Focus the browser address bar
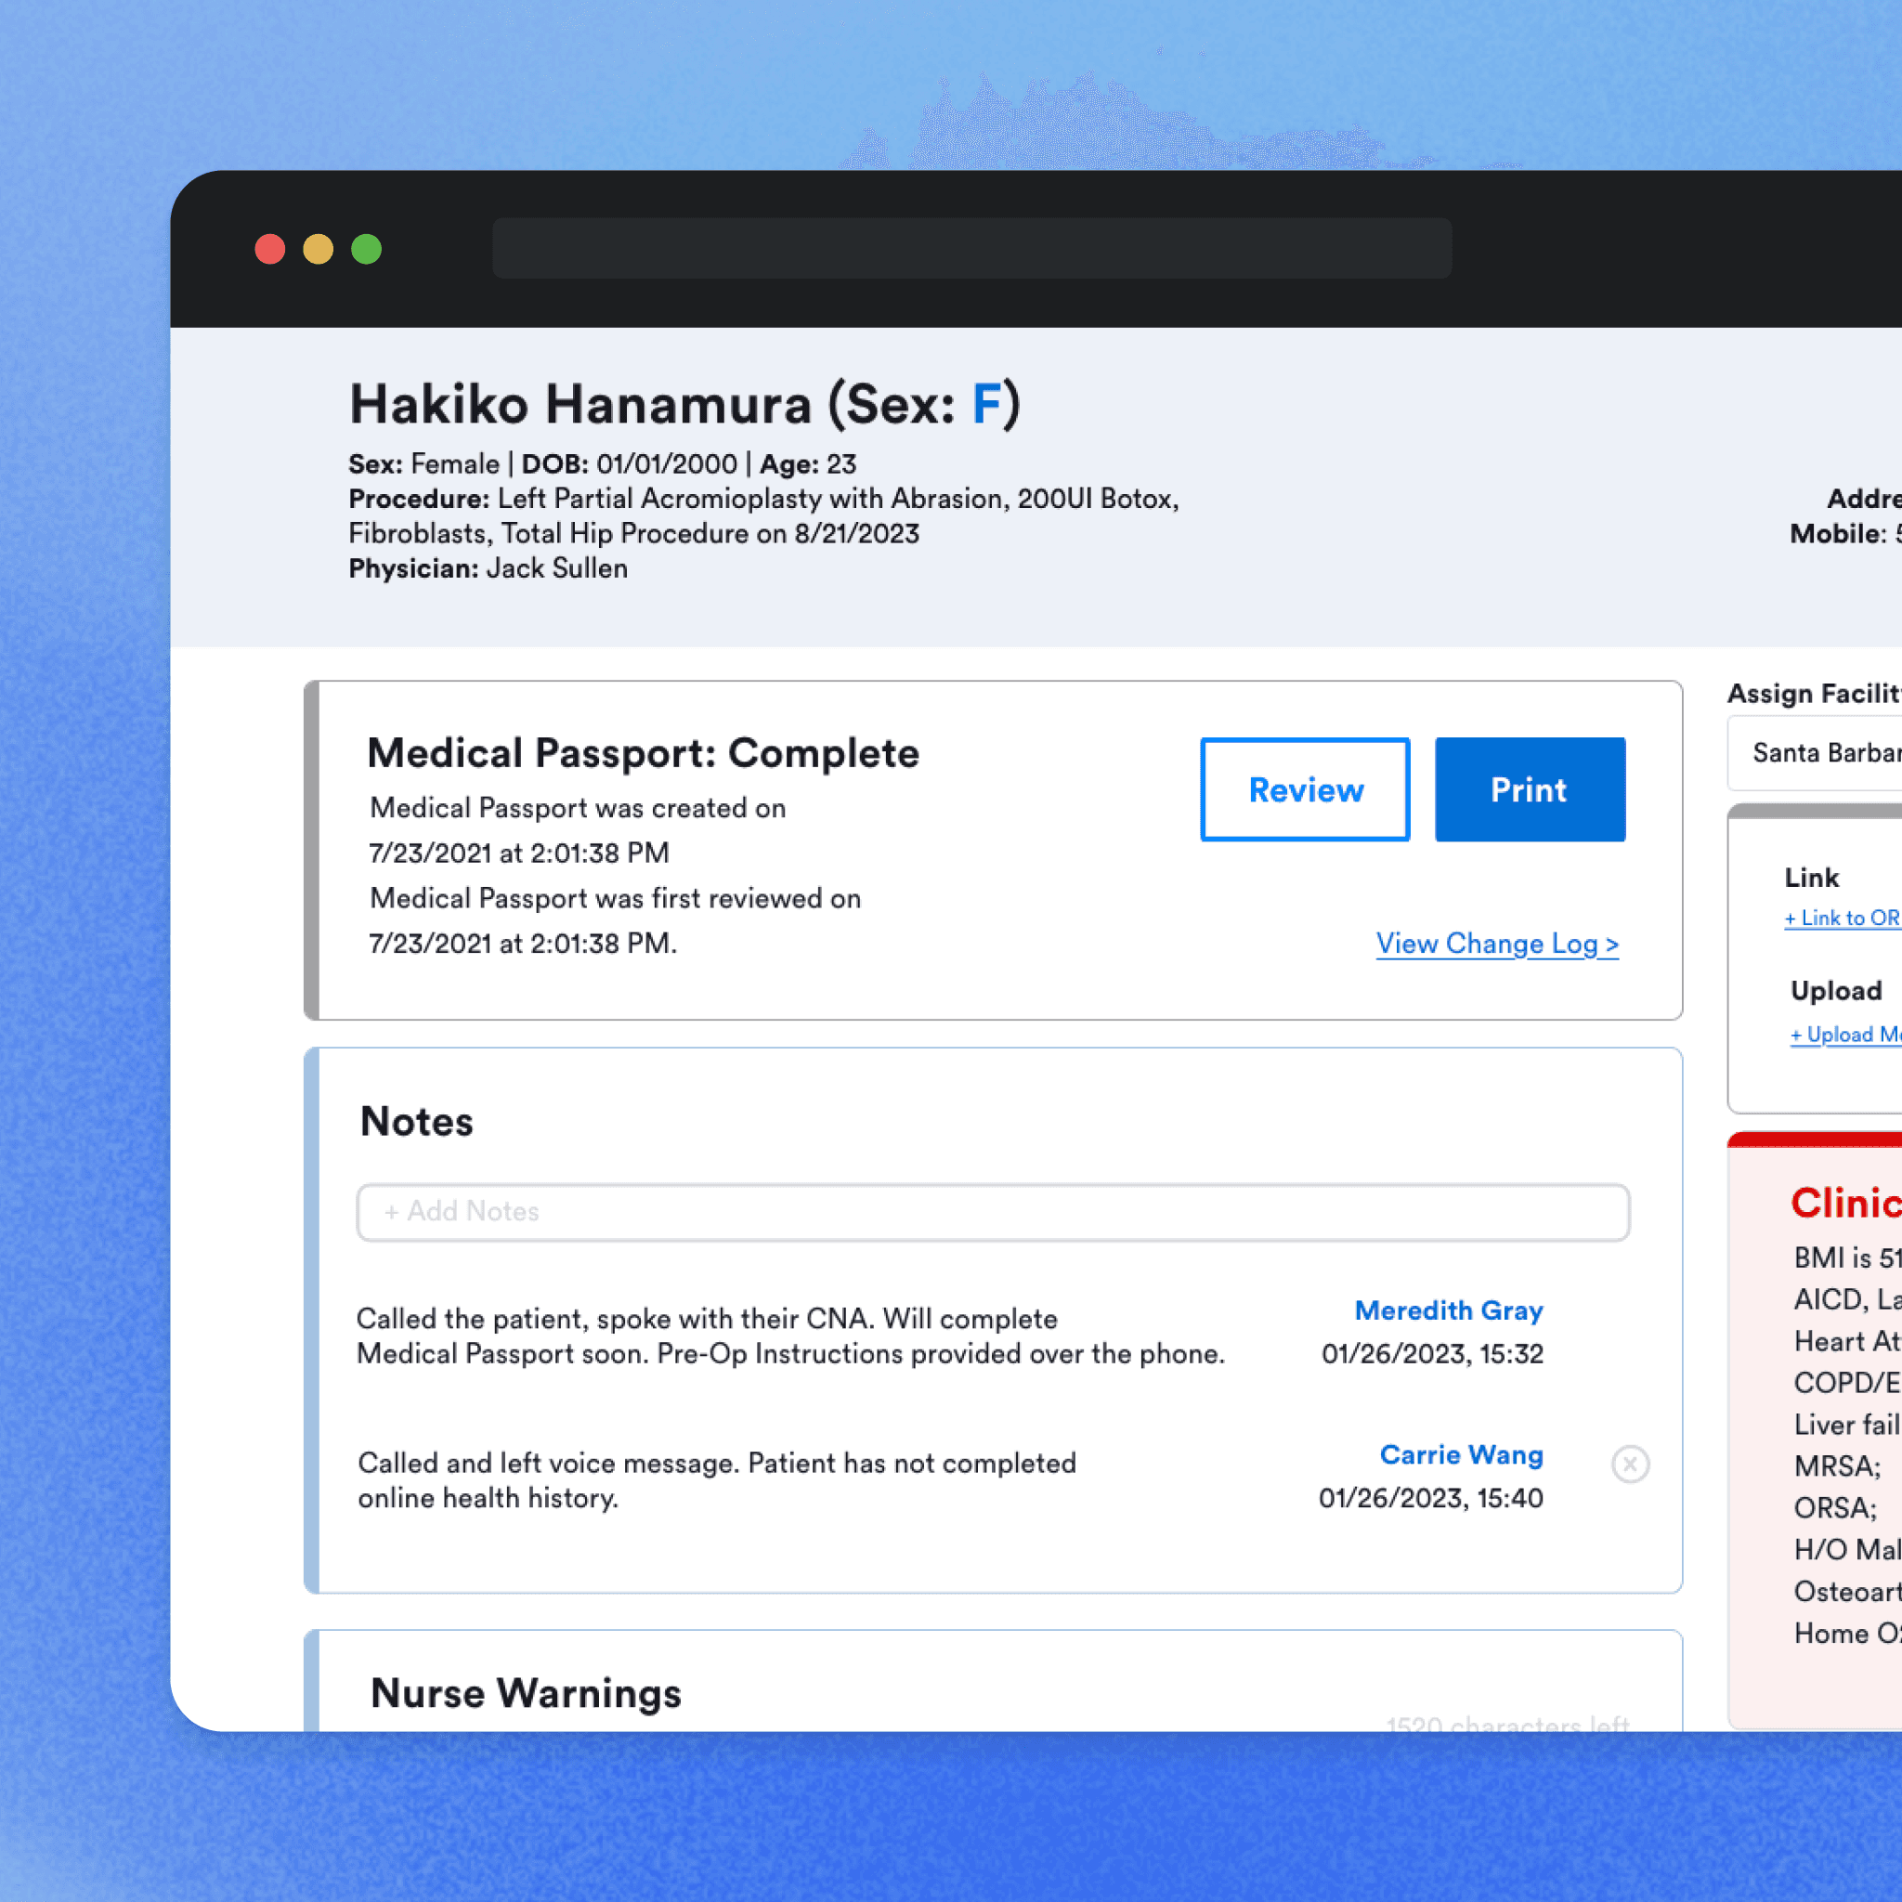The image size is (1902, 1902). click(x=971, y=248)
